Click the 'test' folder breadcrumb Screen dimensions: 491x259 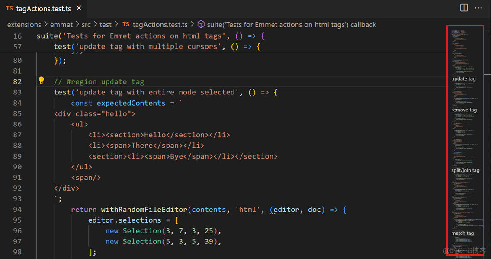(106, 25)
